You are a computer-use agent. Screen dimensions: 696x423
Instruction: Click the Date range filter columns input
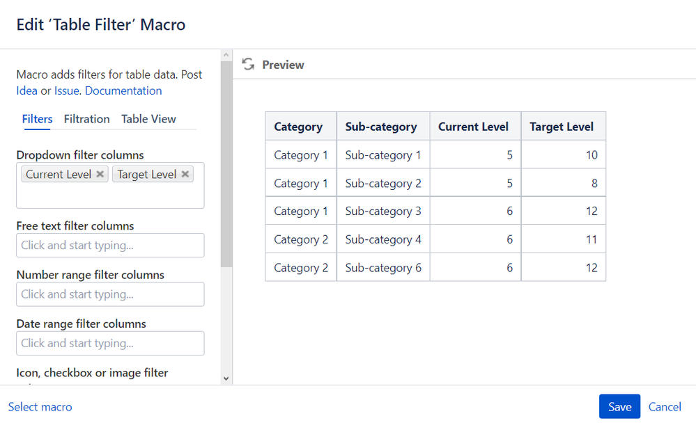pos(110,343)
